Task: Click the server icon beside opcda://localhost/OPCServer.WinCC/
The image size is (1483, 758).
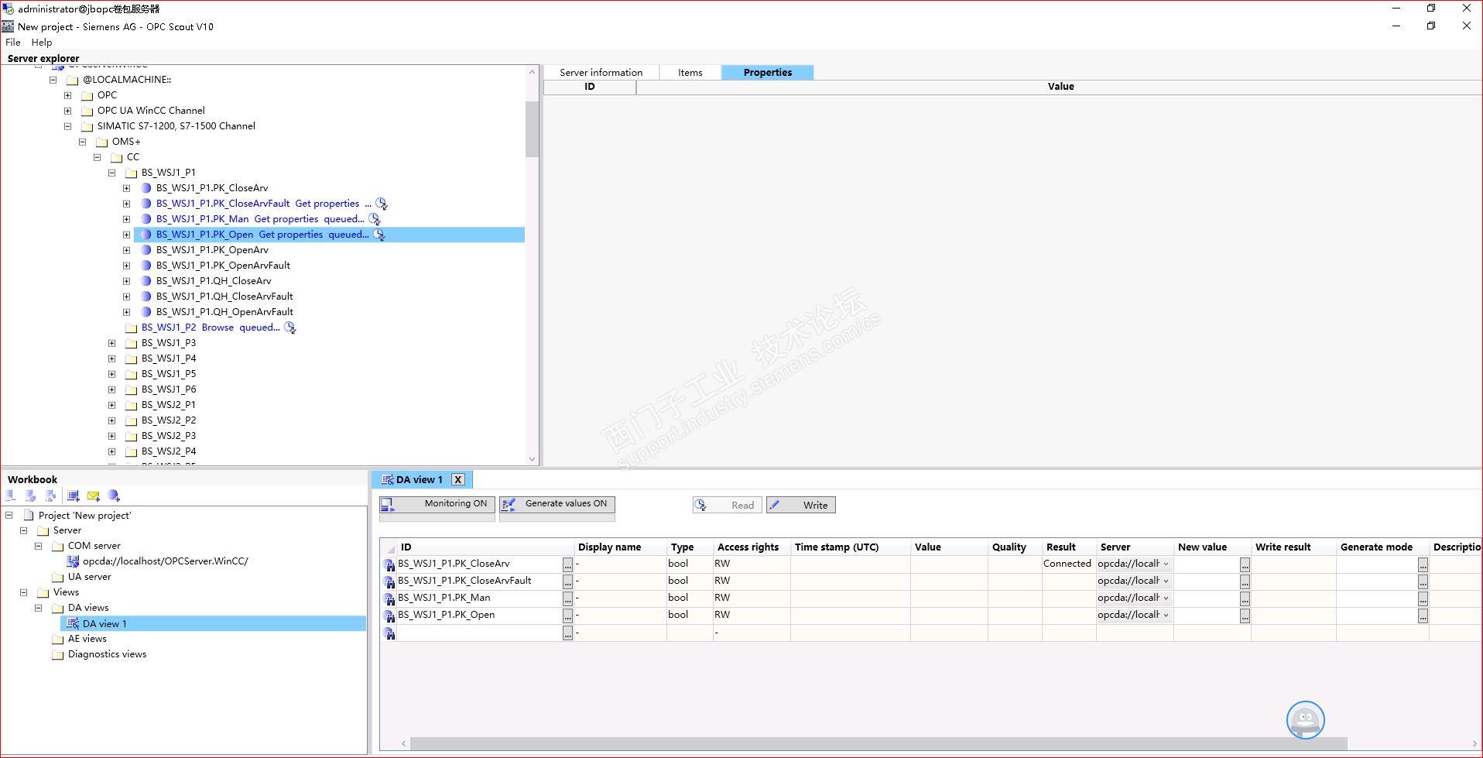Action: (x=73, y=561)
